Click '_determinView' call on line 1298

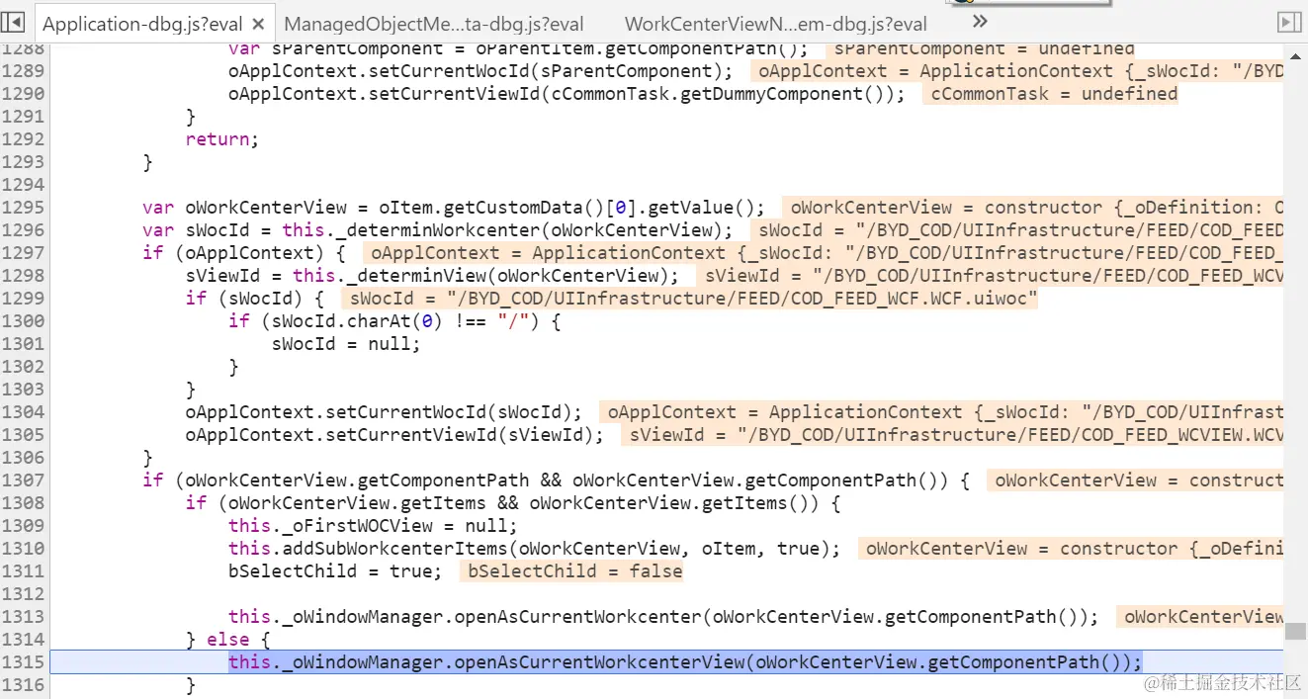[411, 276]
